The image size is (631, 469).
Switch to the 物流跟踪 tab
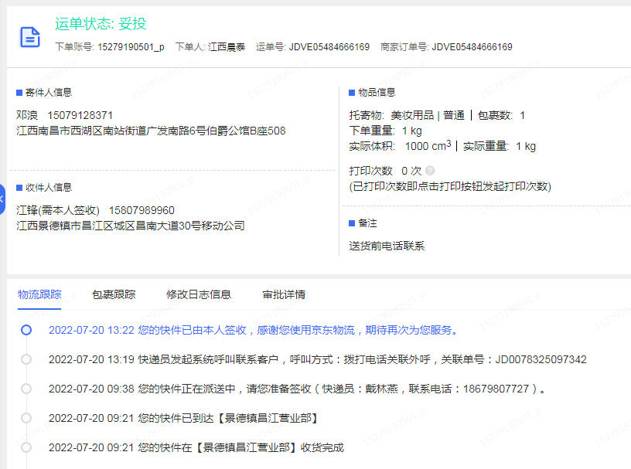point(39,294)
